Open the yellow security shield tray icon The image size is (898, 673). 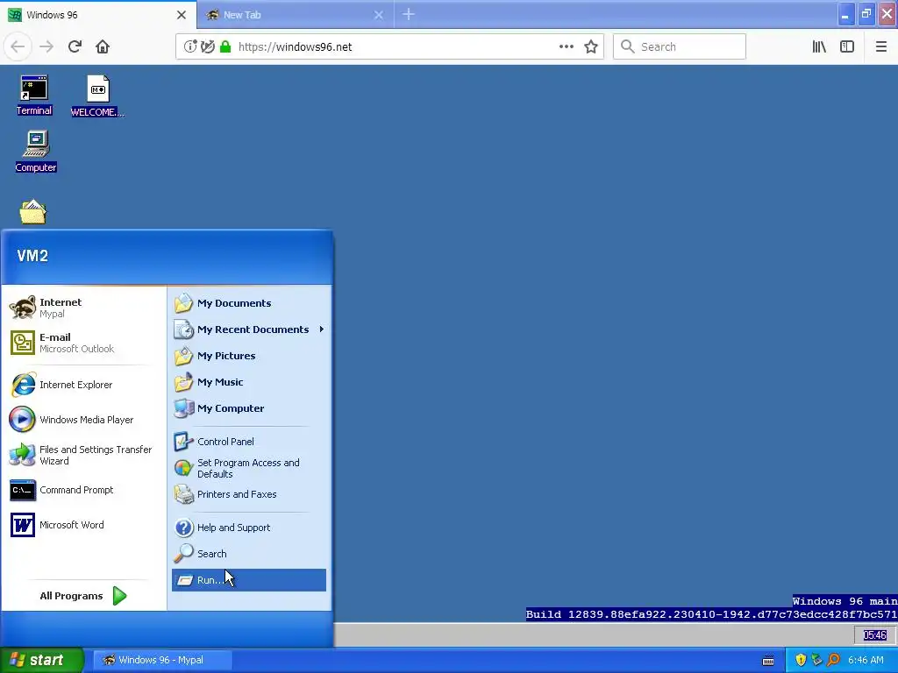(x=801, y=660)
